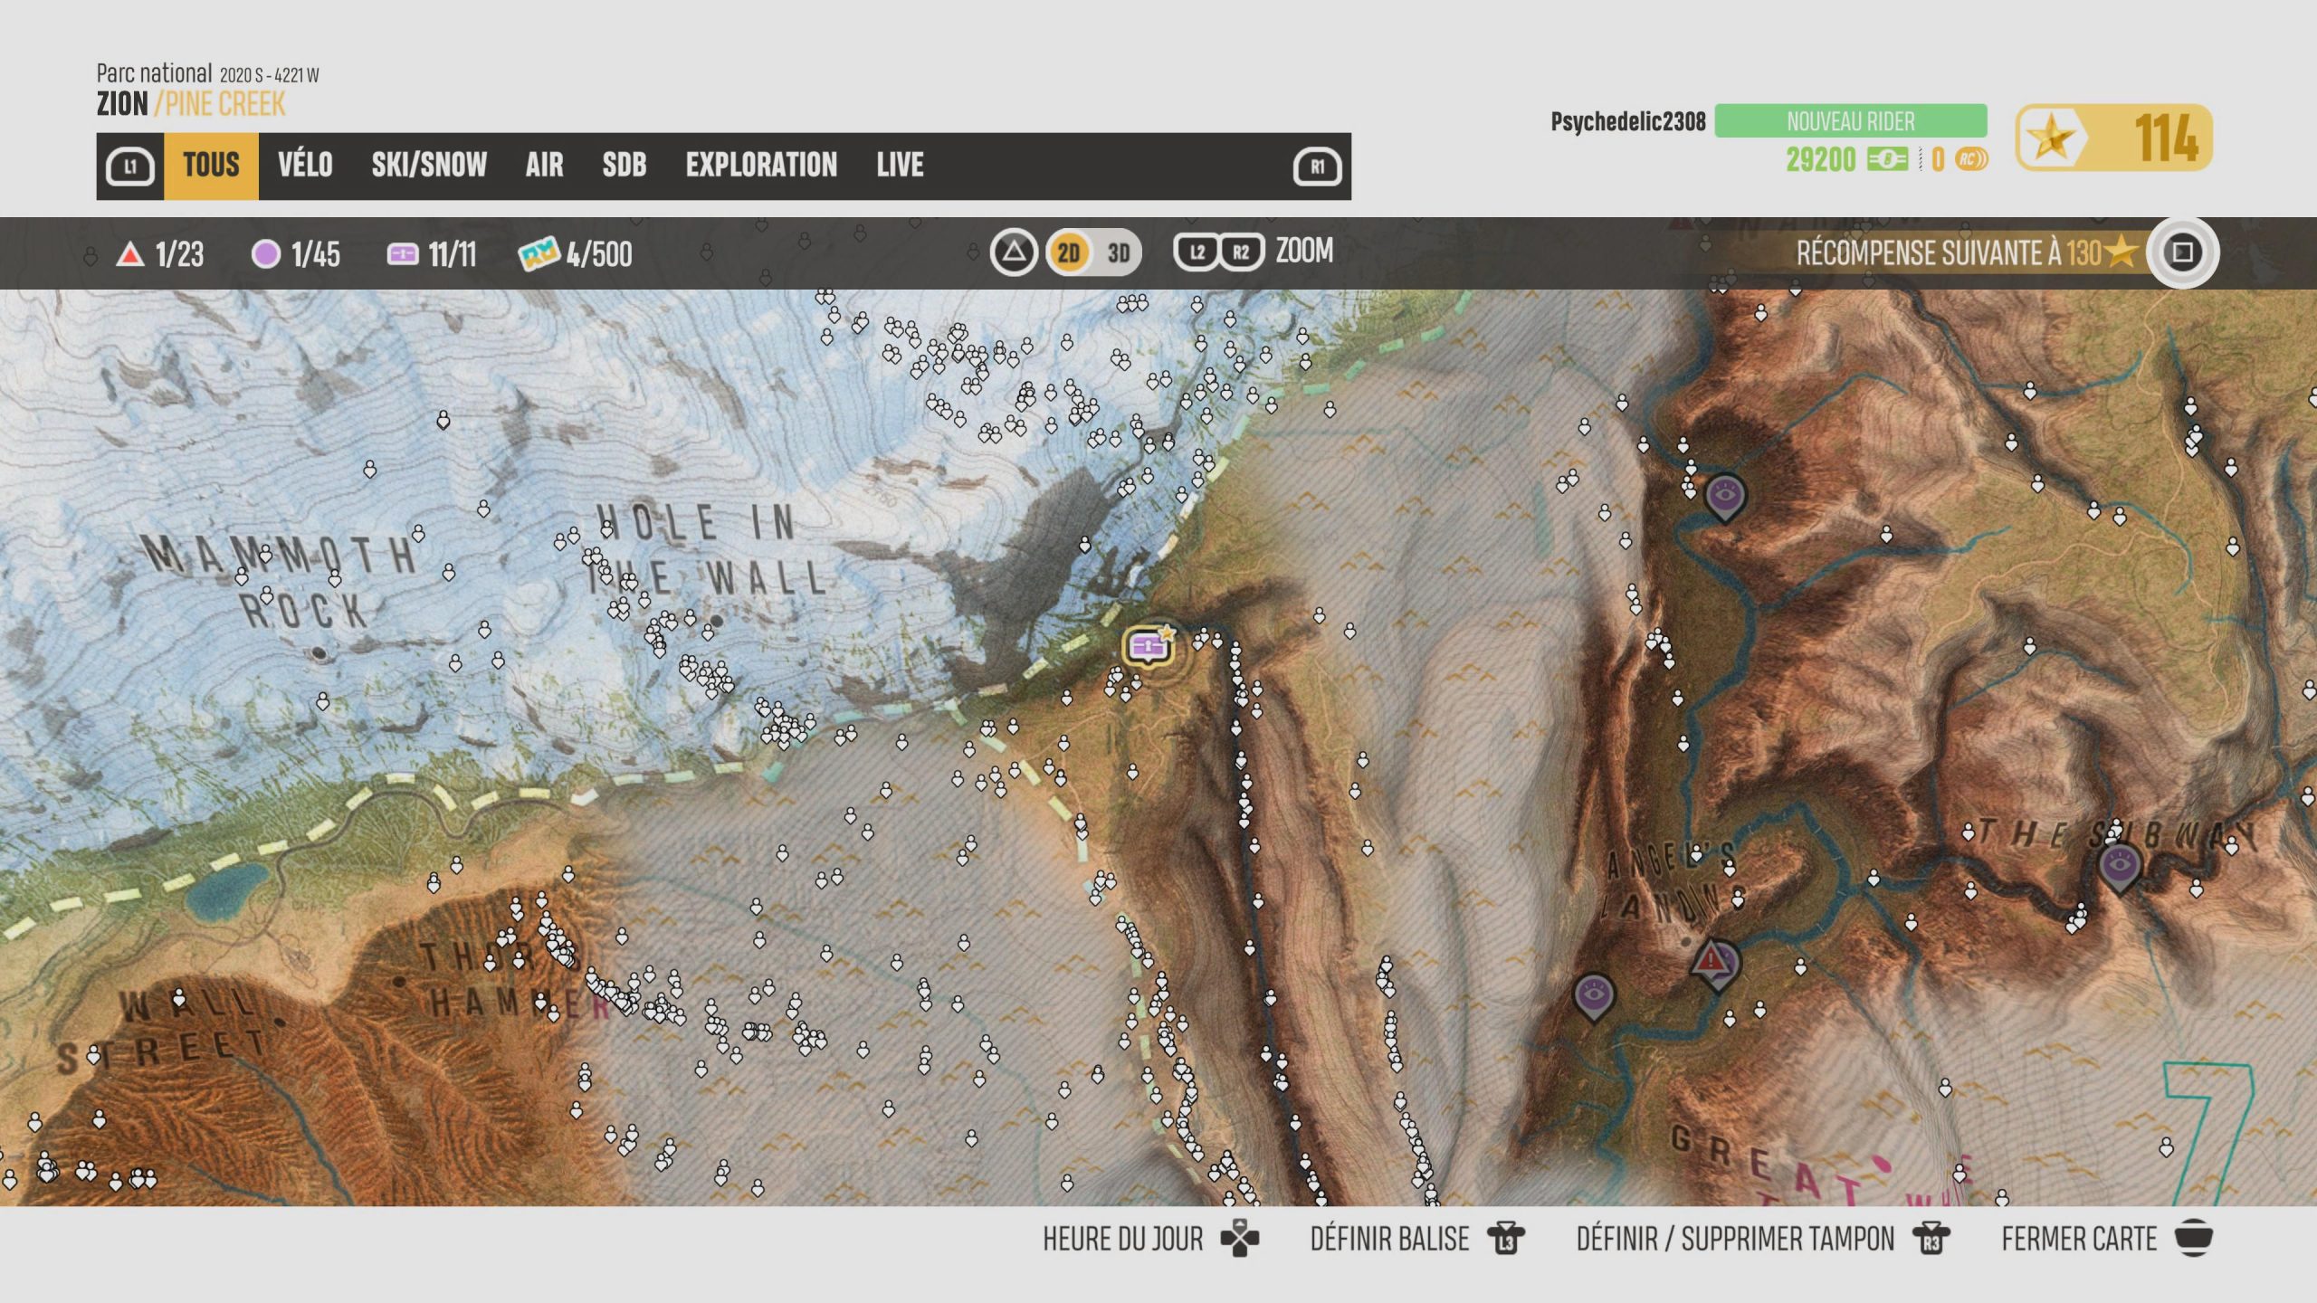Click the small blue lake on map
The image size is (2317, 1303).
227,889
